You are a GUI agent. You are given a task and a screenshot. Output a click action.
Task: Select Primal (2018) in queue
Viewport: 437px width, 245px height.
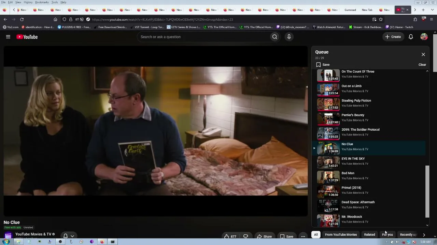[369, 192]
